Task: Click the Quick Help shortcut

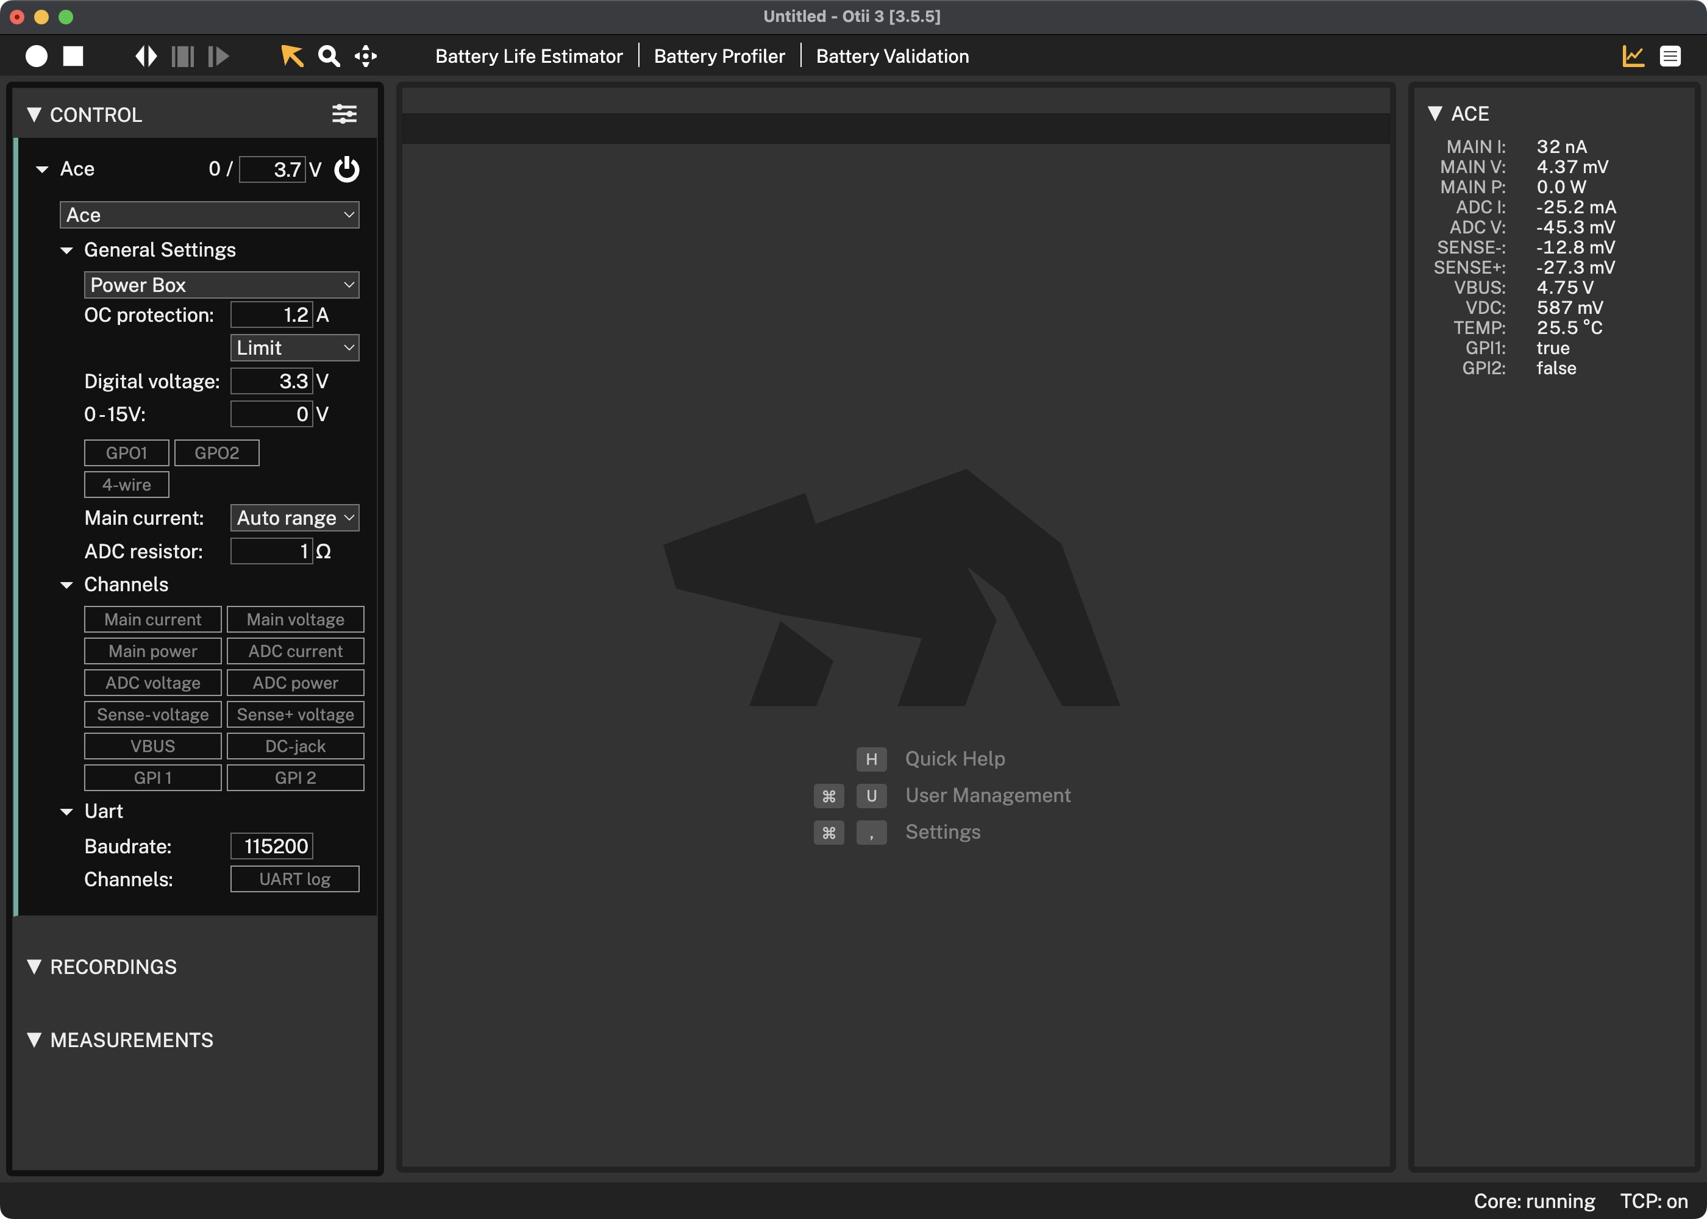Action: (955, 759)
